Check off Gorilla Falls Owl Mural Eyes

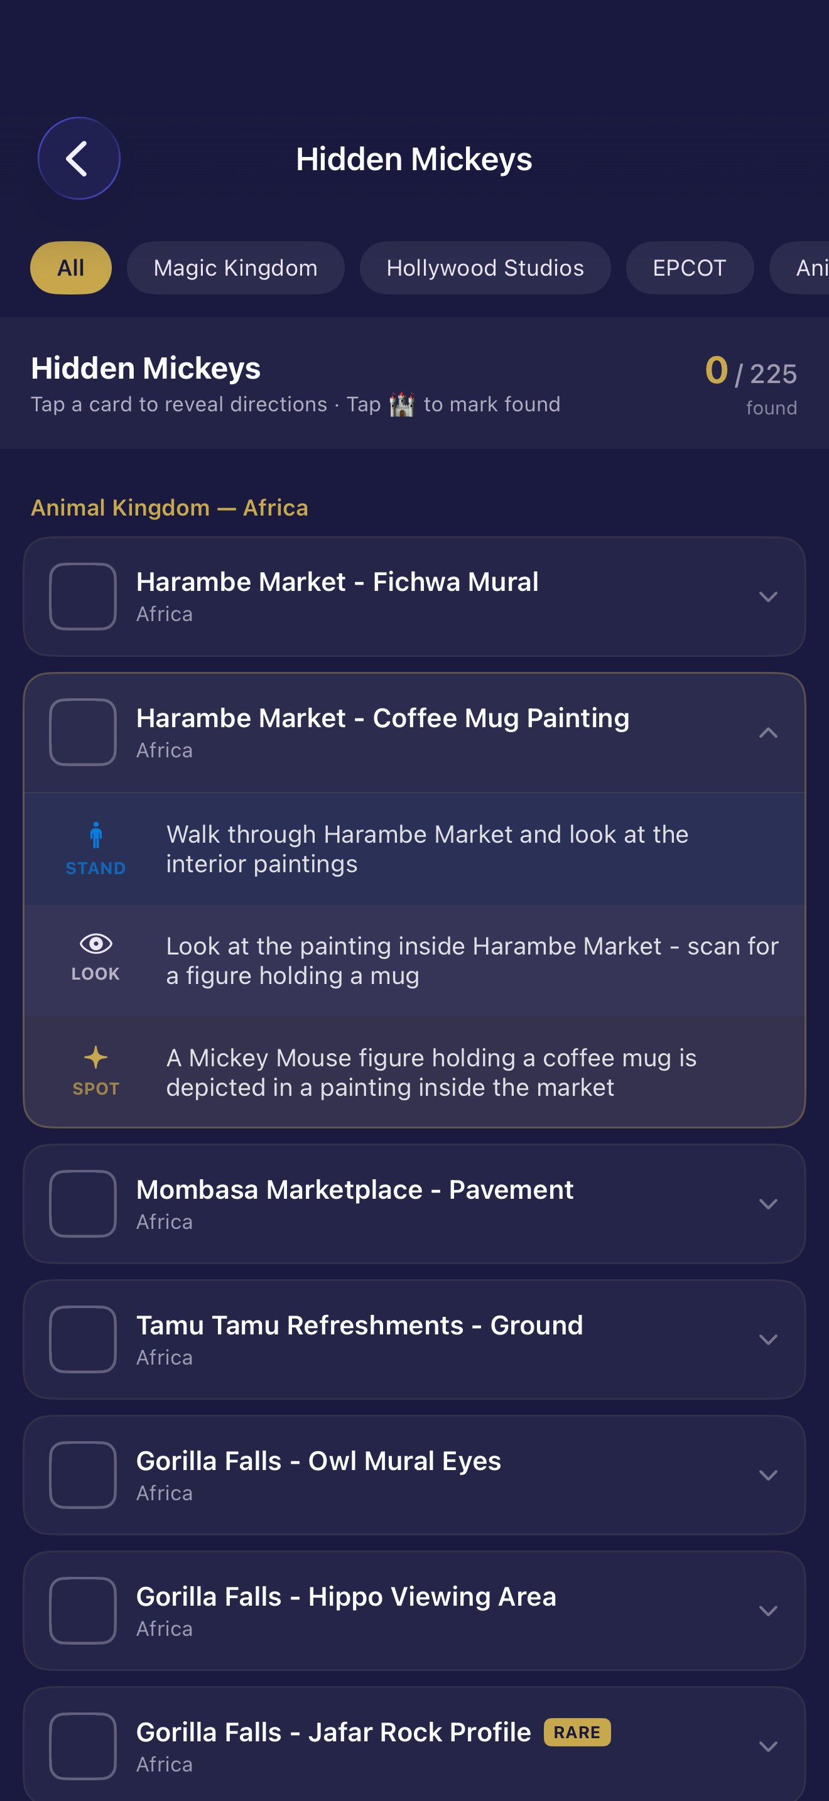[82, 1474]
